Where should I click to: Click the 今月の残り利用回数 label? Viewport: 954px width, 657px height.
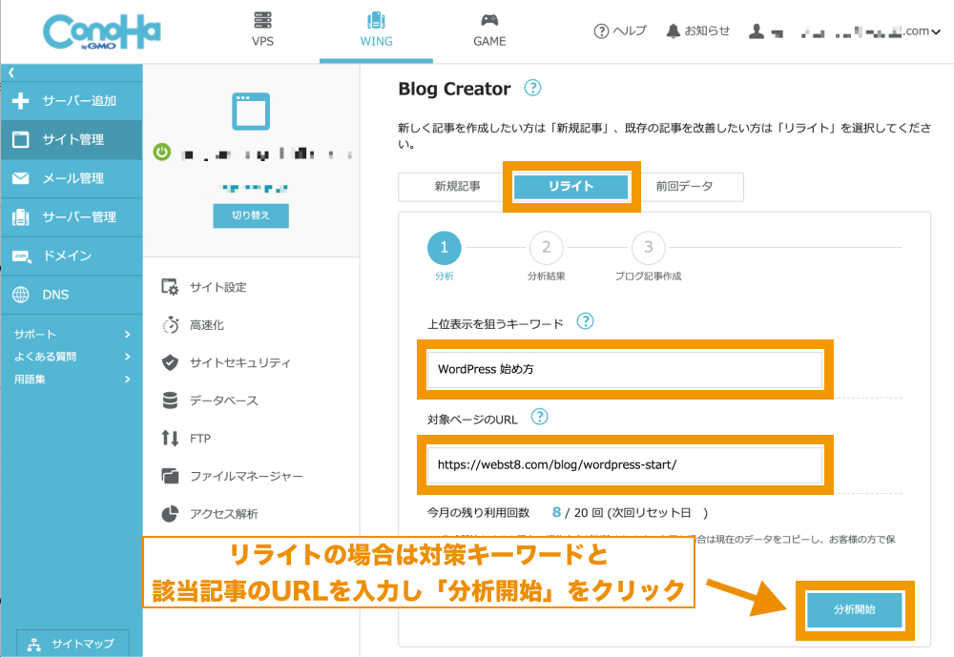[x=478, y=513]
